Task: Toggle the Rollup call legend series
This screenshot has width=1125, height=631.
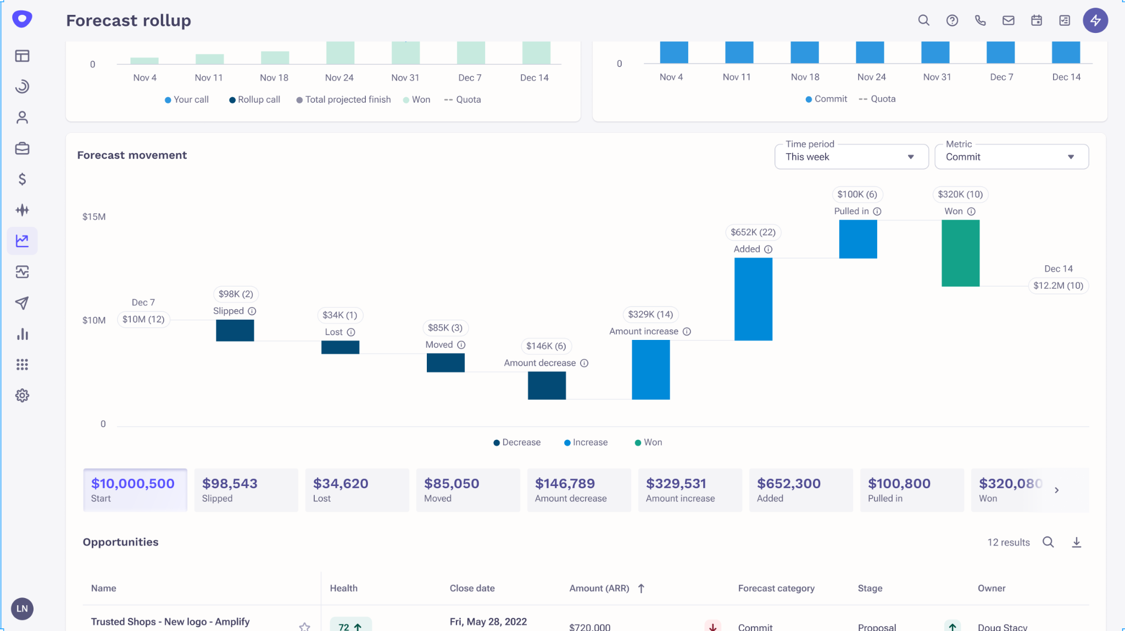Action: click(254, 99)
